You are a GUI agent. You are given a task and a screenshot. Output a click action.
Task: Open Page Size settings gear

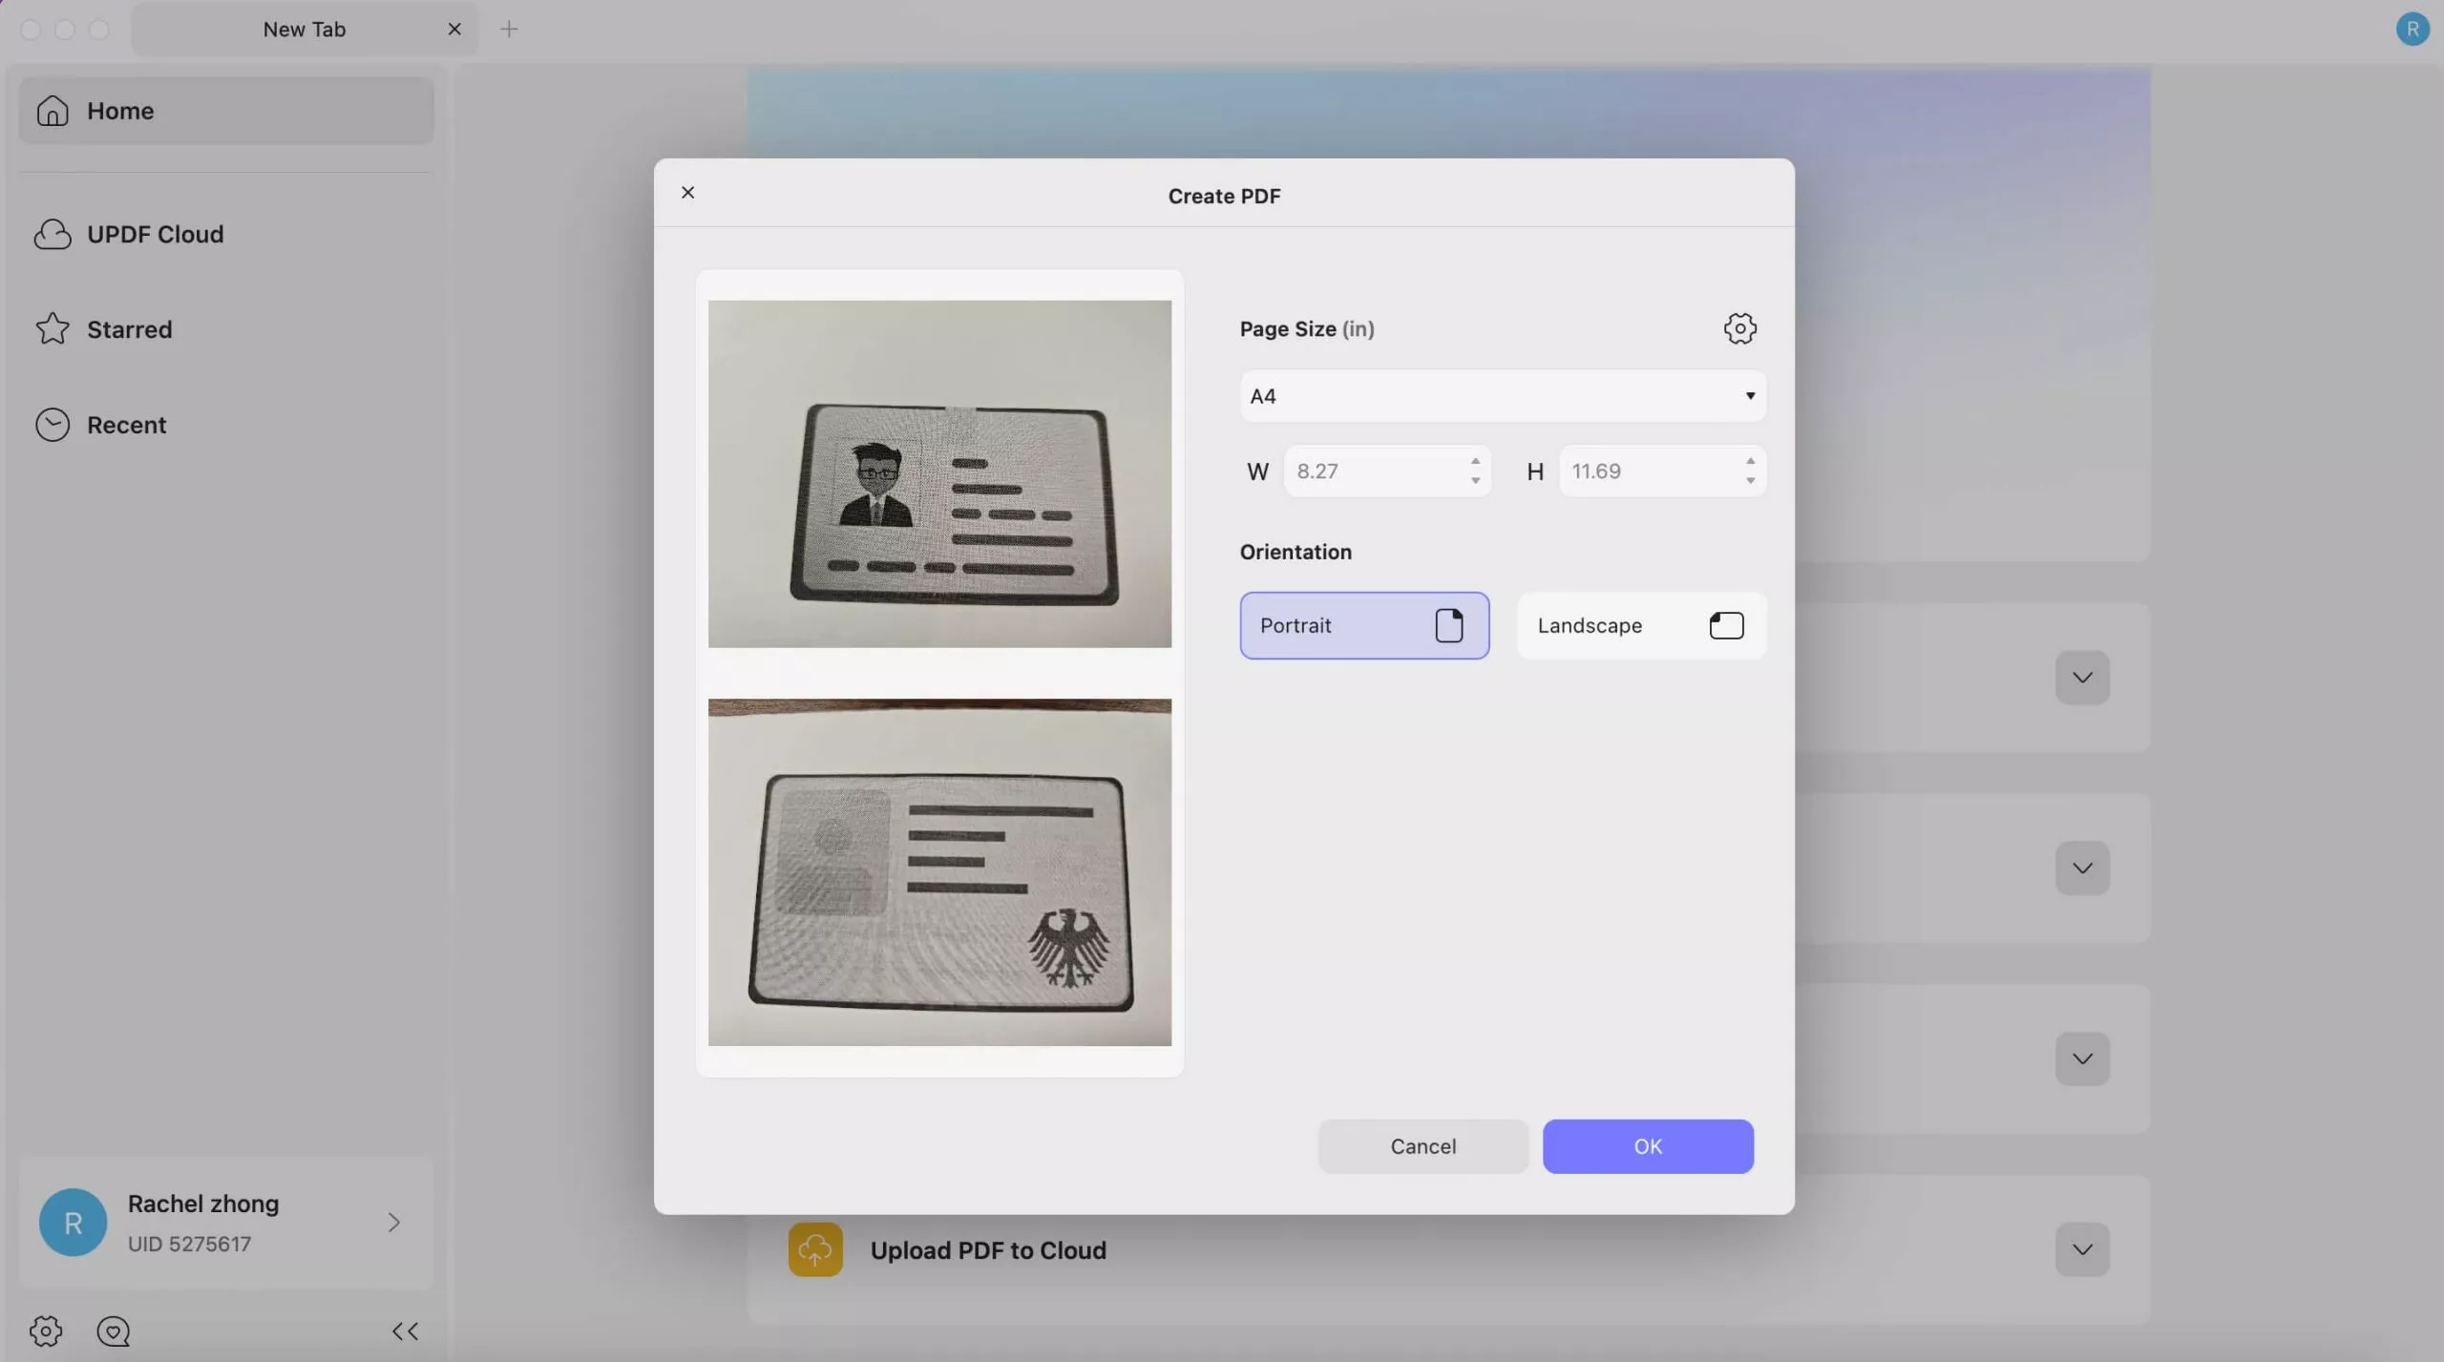click(1738, 328)
